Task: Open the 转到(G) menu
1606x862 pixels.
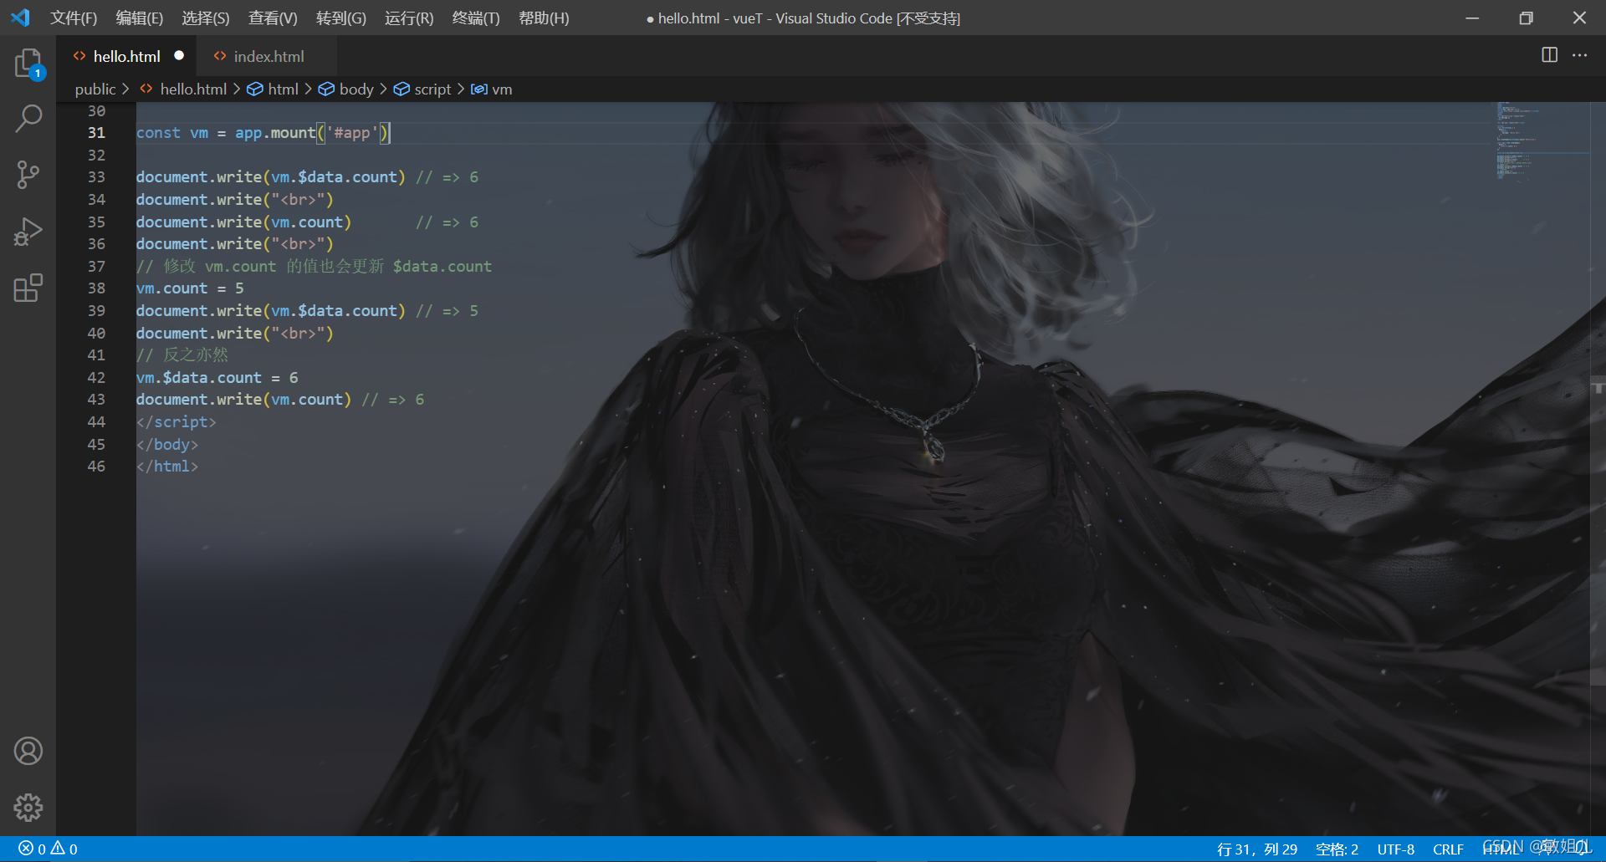Action: click(x=341, y=18)
